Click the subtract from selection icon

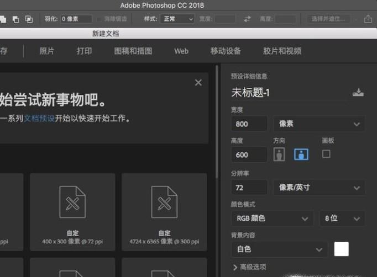tap(16, 19)
